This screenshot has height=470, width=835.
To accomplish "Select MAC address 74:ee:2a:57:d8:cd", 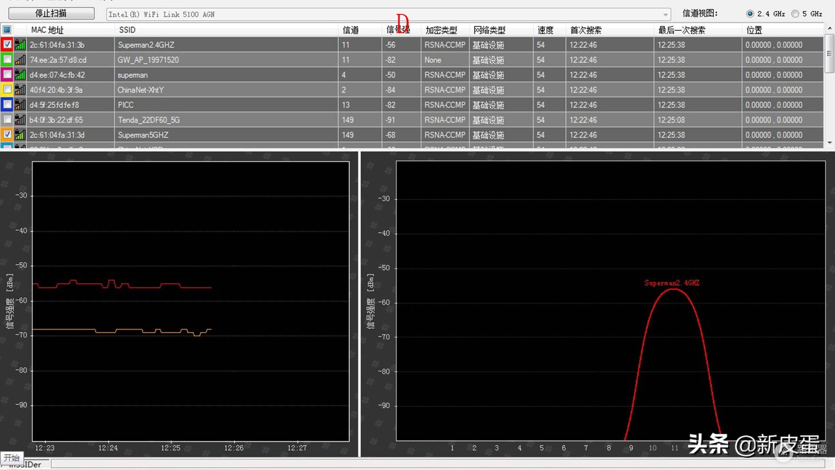I will [58, 60].
